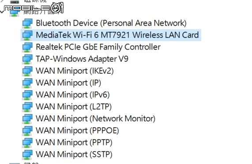Select WAN Miniport (Network Monitor) entry
Viewport: 252px width, 164px height.
(95, 118)
